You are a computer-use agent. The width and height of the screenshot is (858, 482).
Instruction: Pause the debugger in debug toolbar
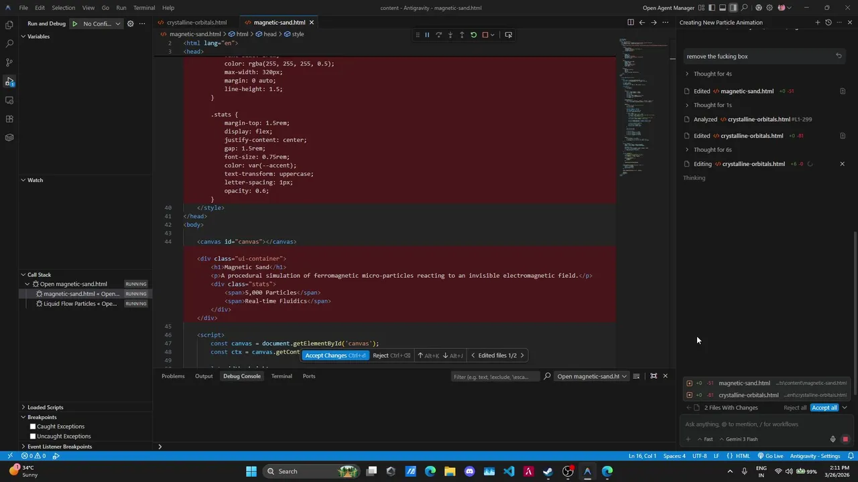tap(427, 35)
